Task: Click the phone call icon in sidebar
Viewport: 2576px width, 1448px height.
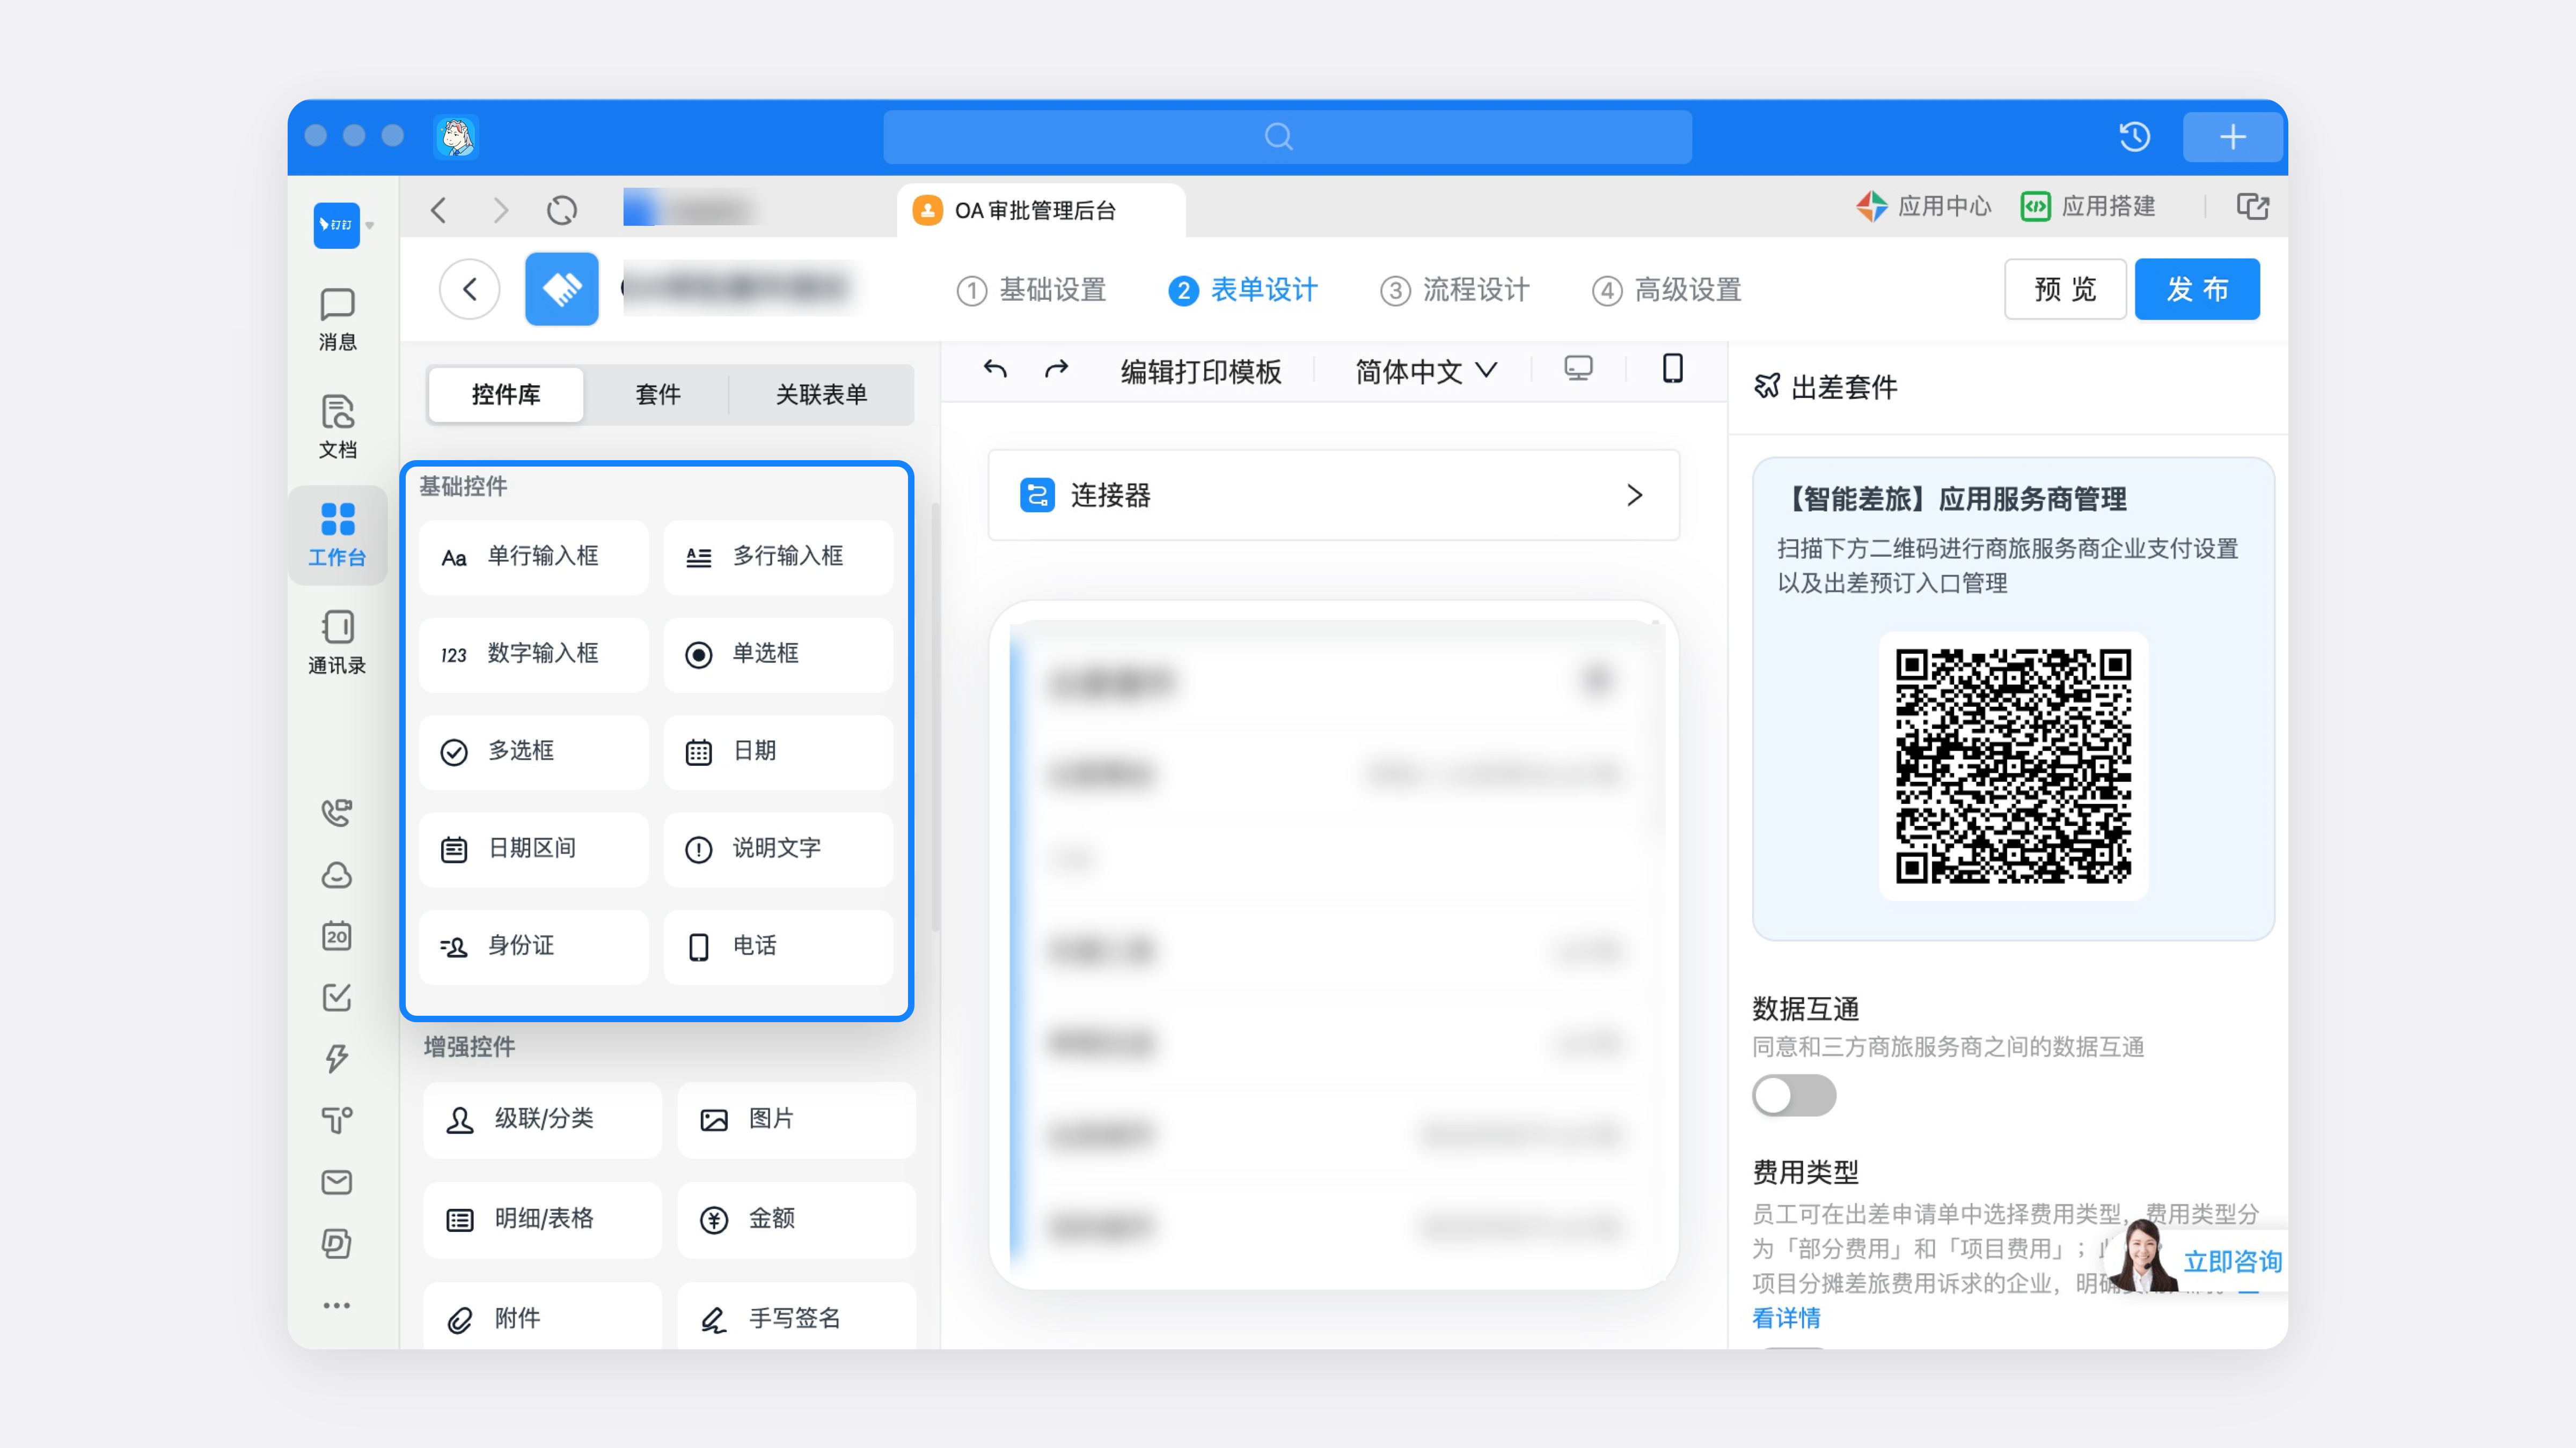Action: click(x=337, y=812)
